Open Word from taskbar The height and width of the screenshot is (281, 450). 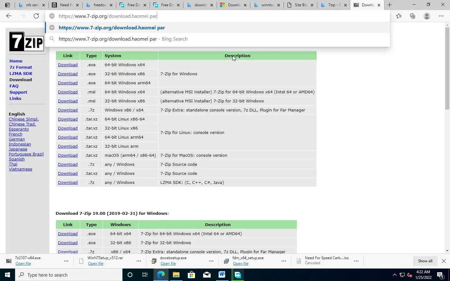222,275
